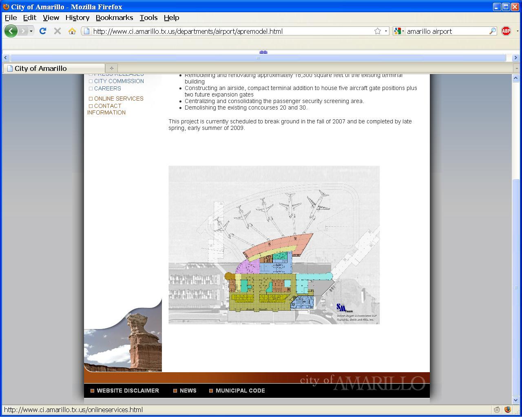
Task: Open the NEWS footer link
Action: pyautogui.click(x=188, y=391)
